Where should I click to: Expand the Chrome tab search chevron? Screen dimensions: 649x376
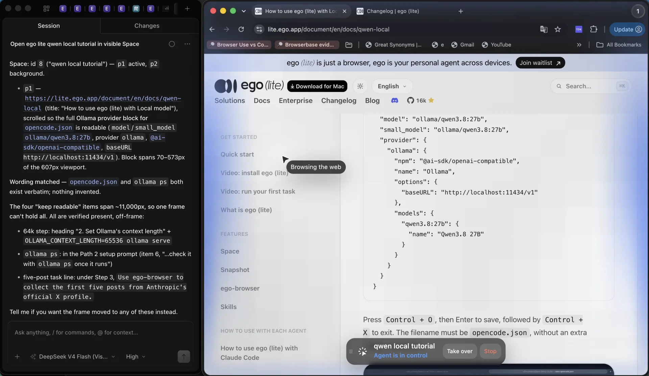(243, 11)
